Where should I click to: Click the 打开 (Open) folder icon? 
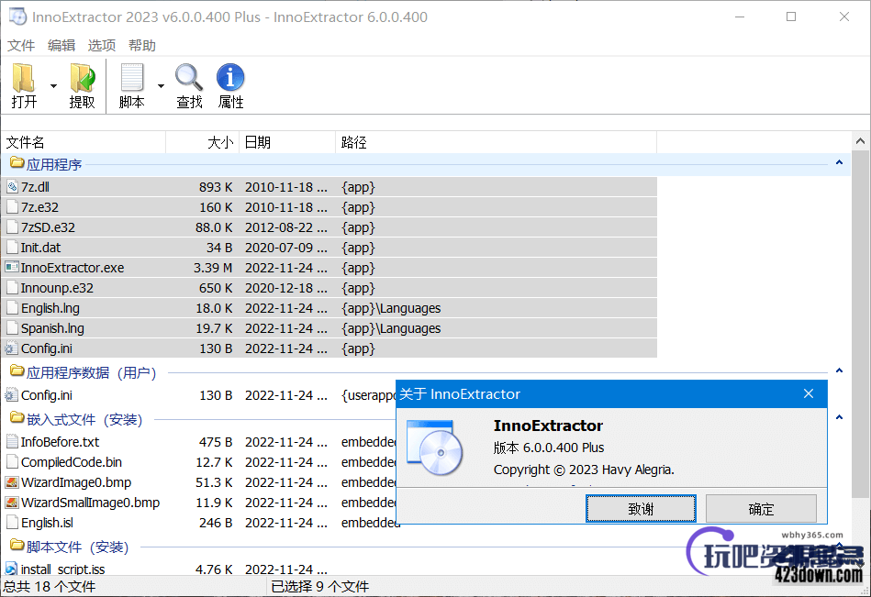coord(23,78)
